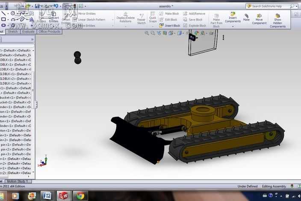The height and width of the screenshot is (201, 301).
Task: Click Add/Remove block command
Action: 194,14
